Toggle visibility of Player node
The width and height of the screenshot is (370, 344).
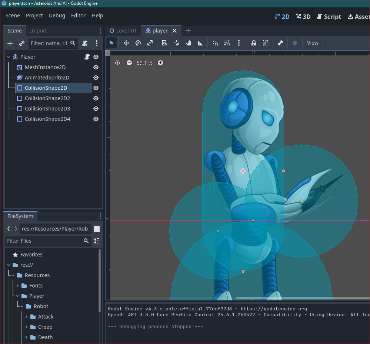96,57
